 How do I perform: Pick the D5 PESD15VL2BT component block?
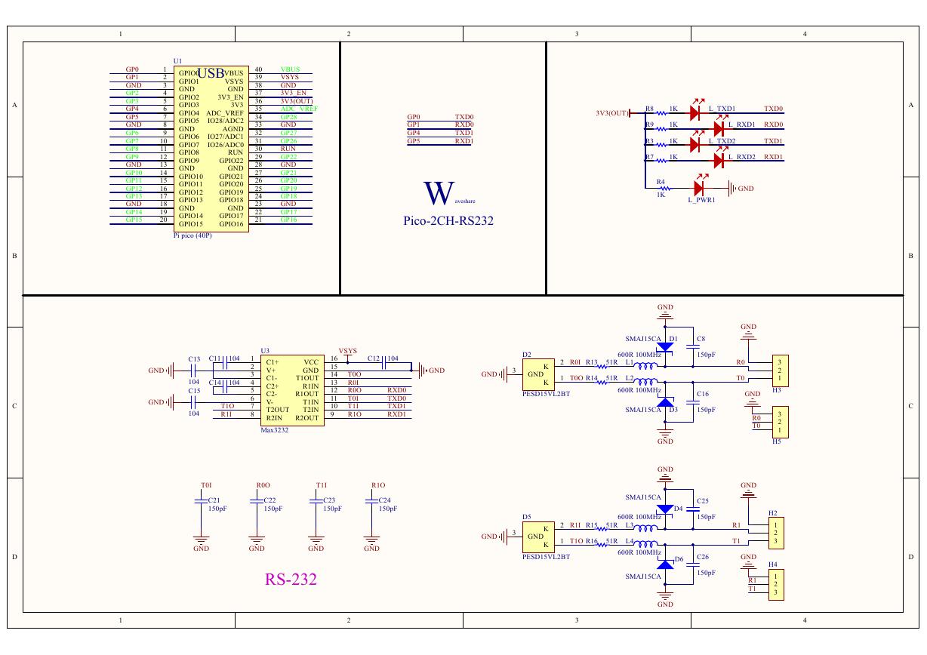tap(538, 537)
